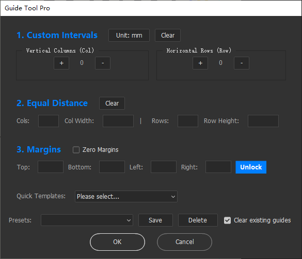Click the 1. Custom Intervals heading

57,35
